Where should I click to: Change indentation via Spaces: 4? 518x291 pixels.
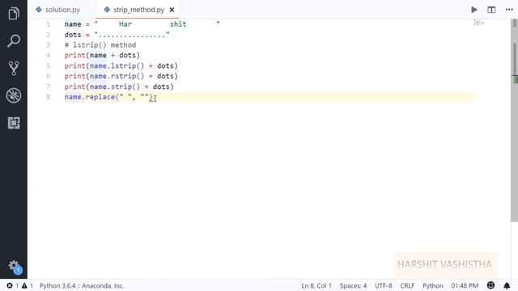[353, 285]
